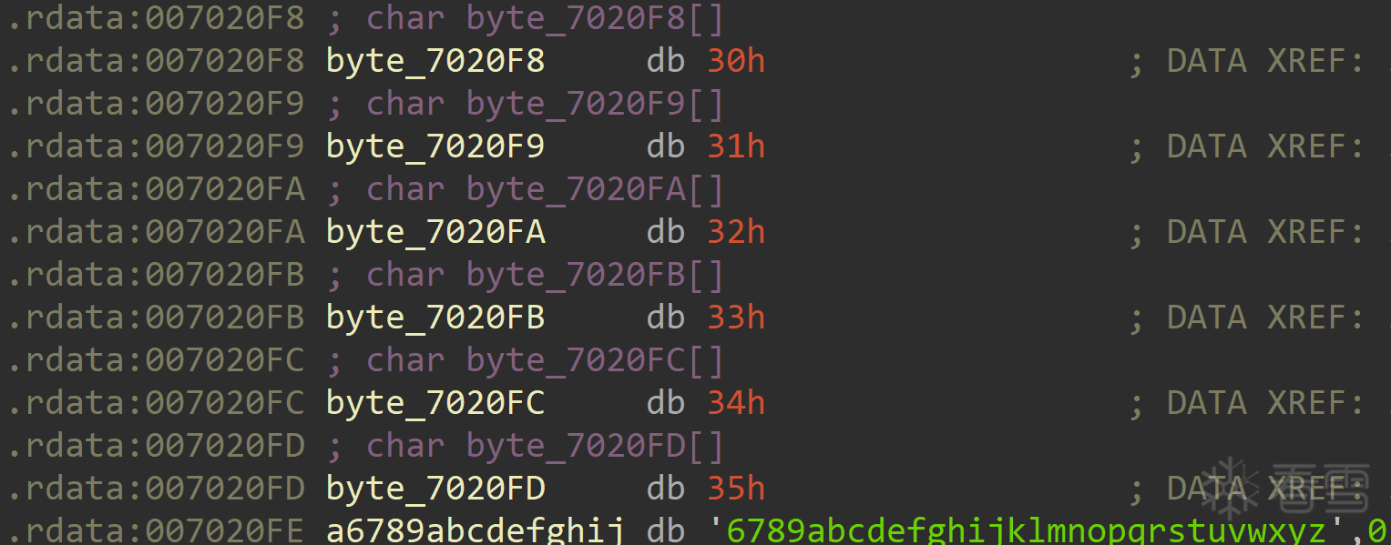Select the byte_7020F9 label name
This screenshot has height=545, width=1391.
pyautogui.click(x=435, y=147)
